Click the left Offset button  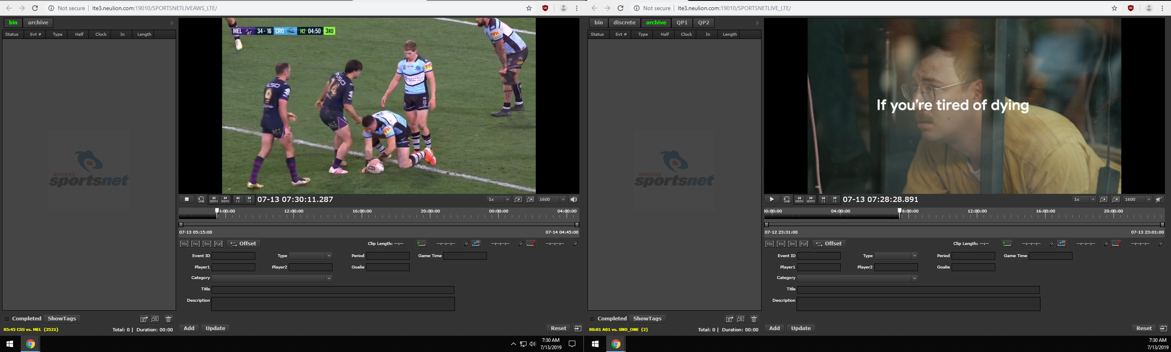coord(244,244)
